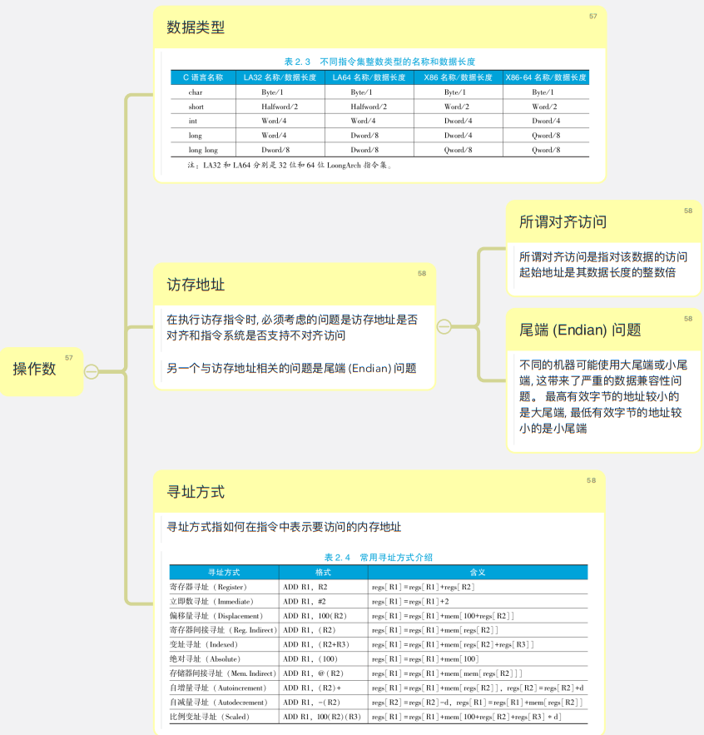Click the short row label in table 2.3
This screenshot has height=735, width=704.
196,107
